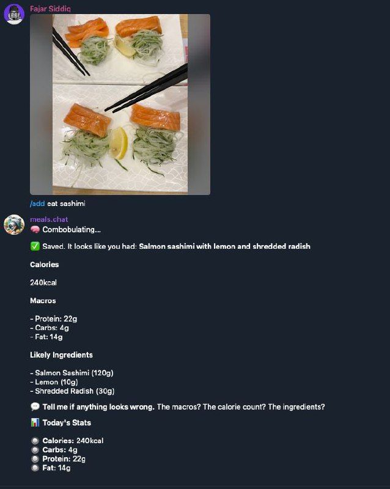Click the brain emoji before Combobulating
Screen dimensions: 390x489
[x=35, y=230]
